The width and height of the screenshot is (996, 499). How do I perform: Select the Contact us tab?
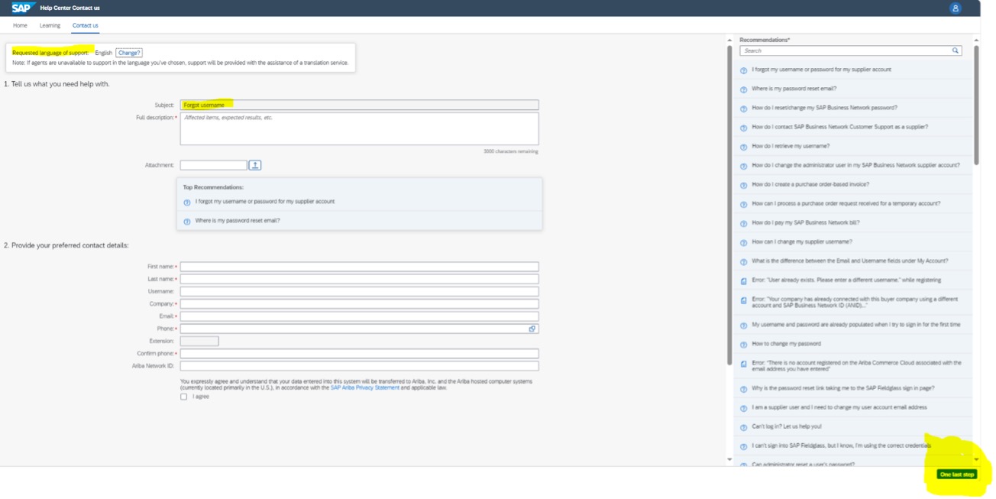[85, 25]
